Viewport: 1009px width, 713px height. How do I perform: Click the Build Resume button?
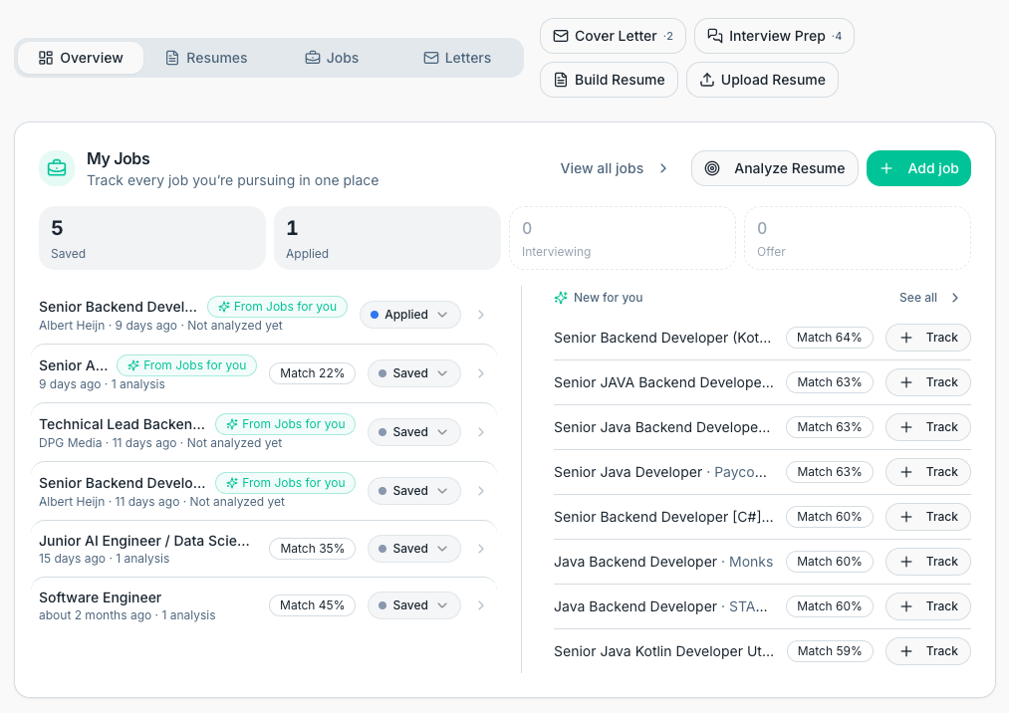(x=609, y=80)
